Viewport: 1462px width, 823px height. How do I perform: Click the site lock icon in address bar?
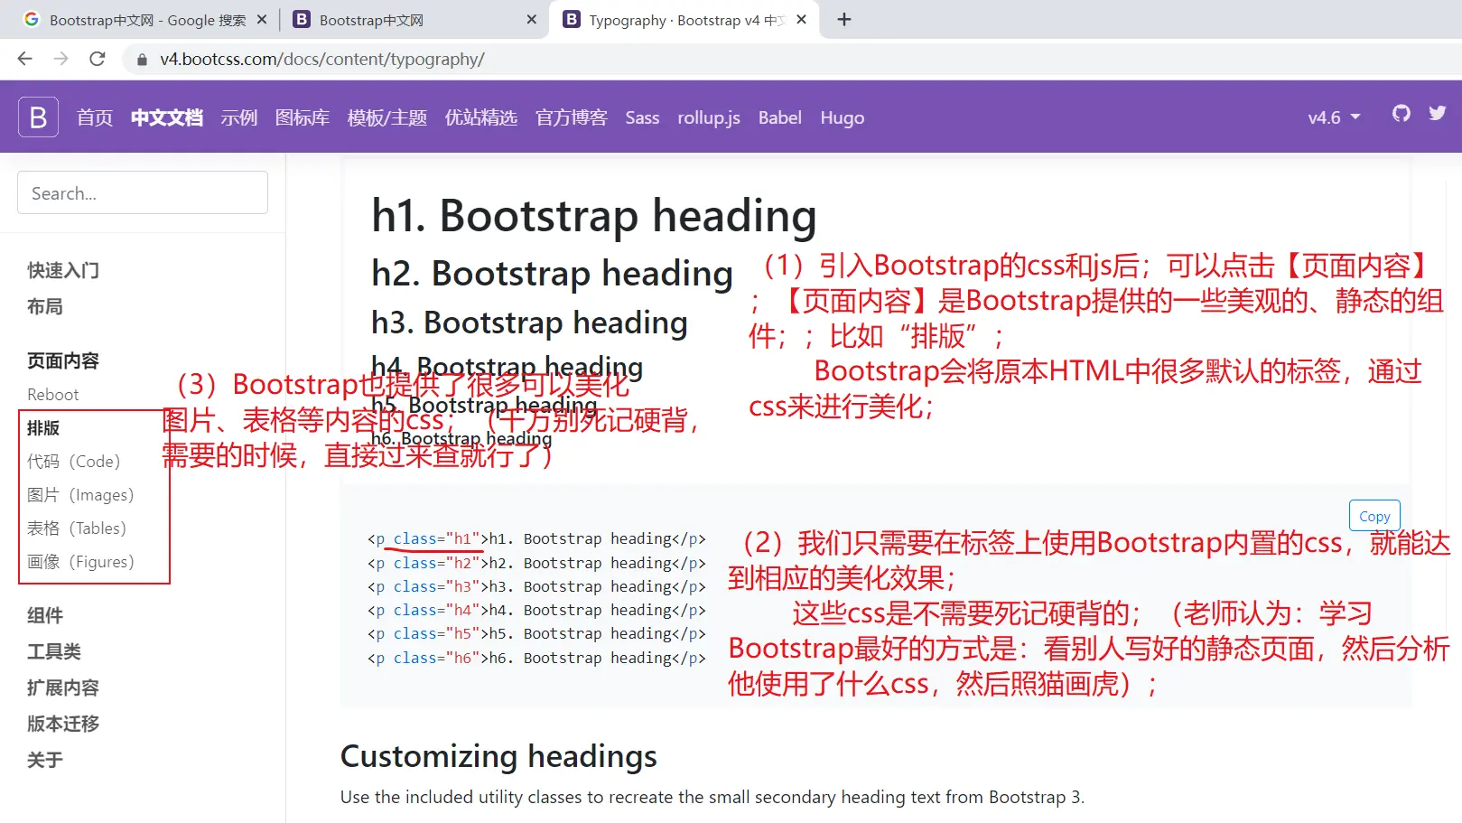click(142, 60)
